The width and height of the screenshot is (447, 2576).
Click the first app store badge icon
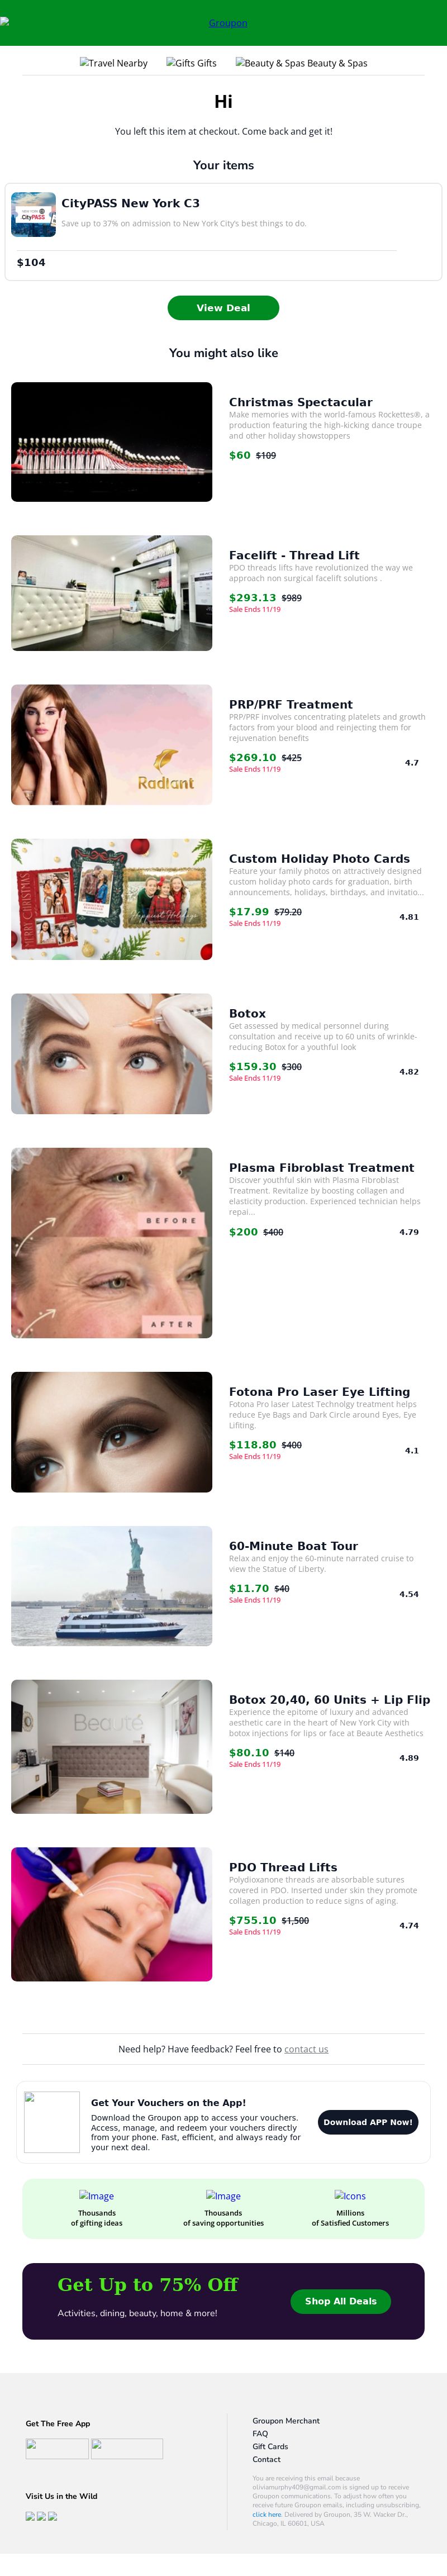[x=57, y=2449]
